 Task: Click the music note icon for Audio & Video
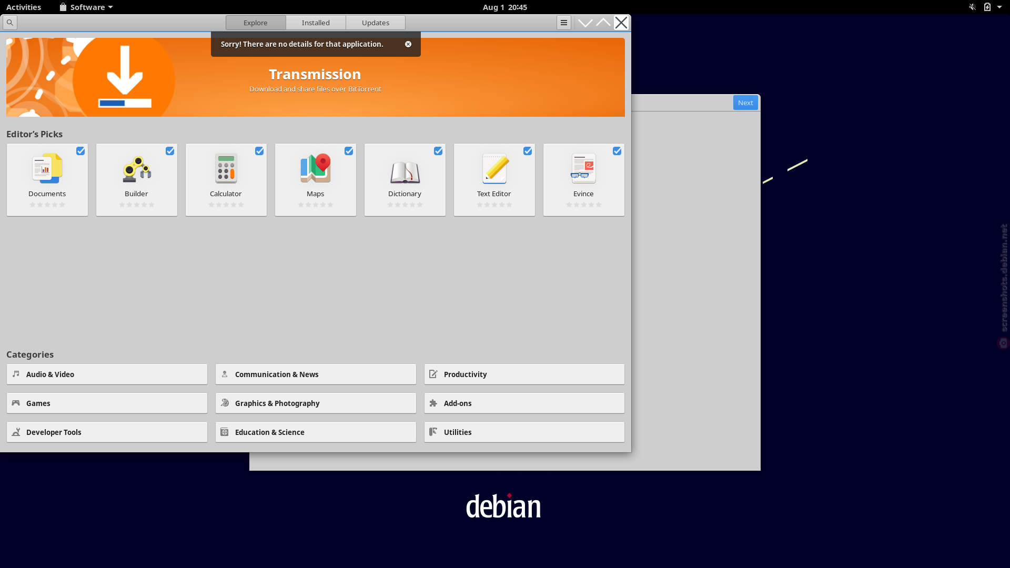pyautogui.click(x=16, y=374)
